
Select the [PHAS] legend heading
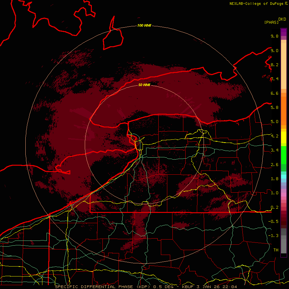click(271, 22)
